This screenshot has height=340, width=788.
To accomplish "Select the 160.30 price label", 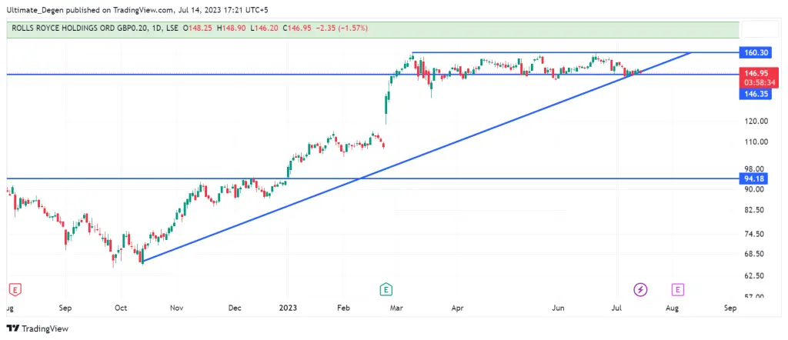I will 754,52.
